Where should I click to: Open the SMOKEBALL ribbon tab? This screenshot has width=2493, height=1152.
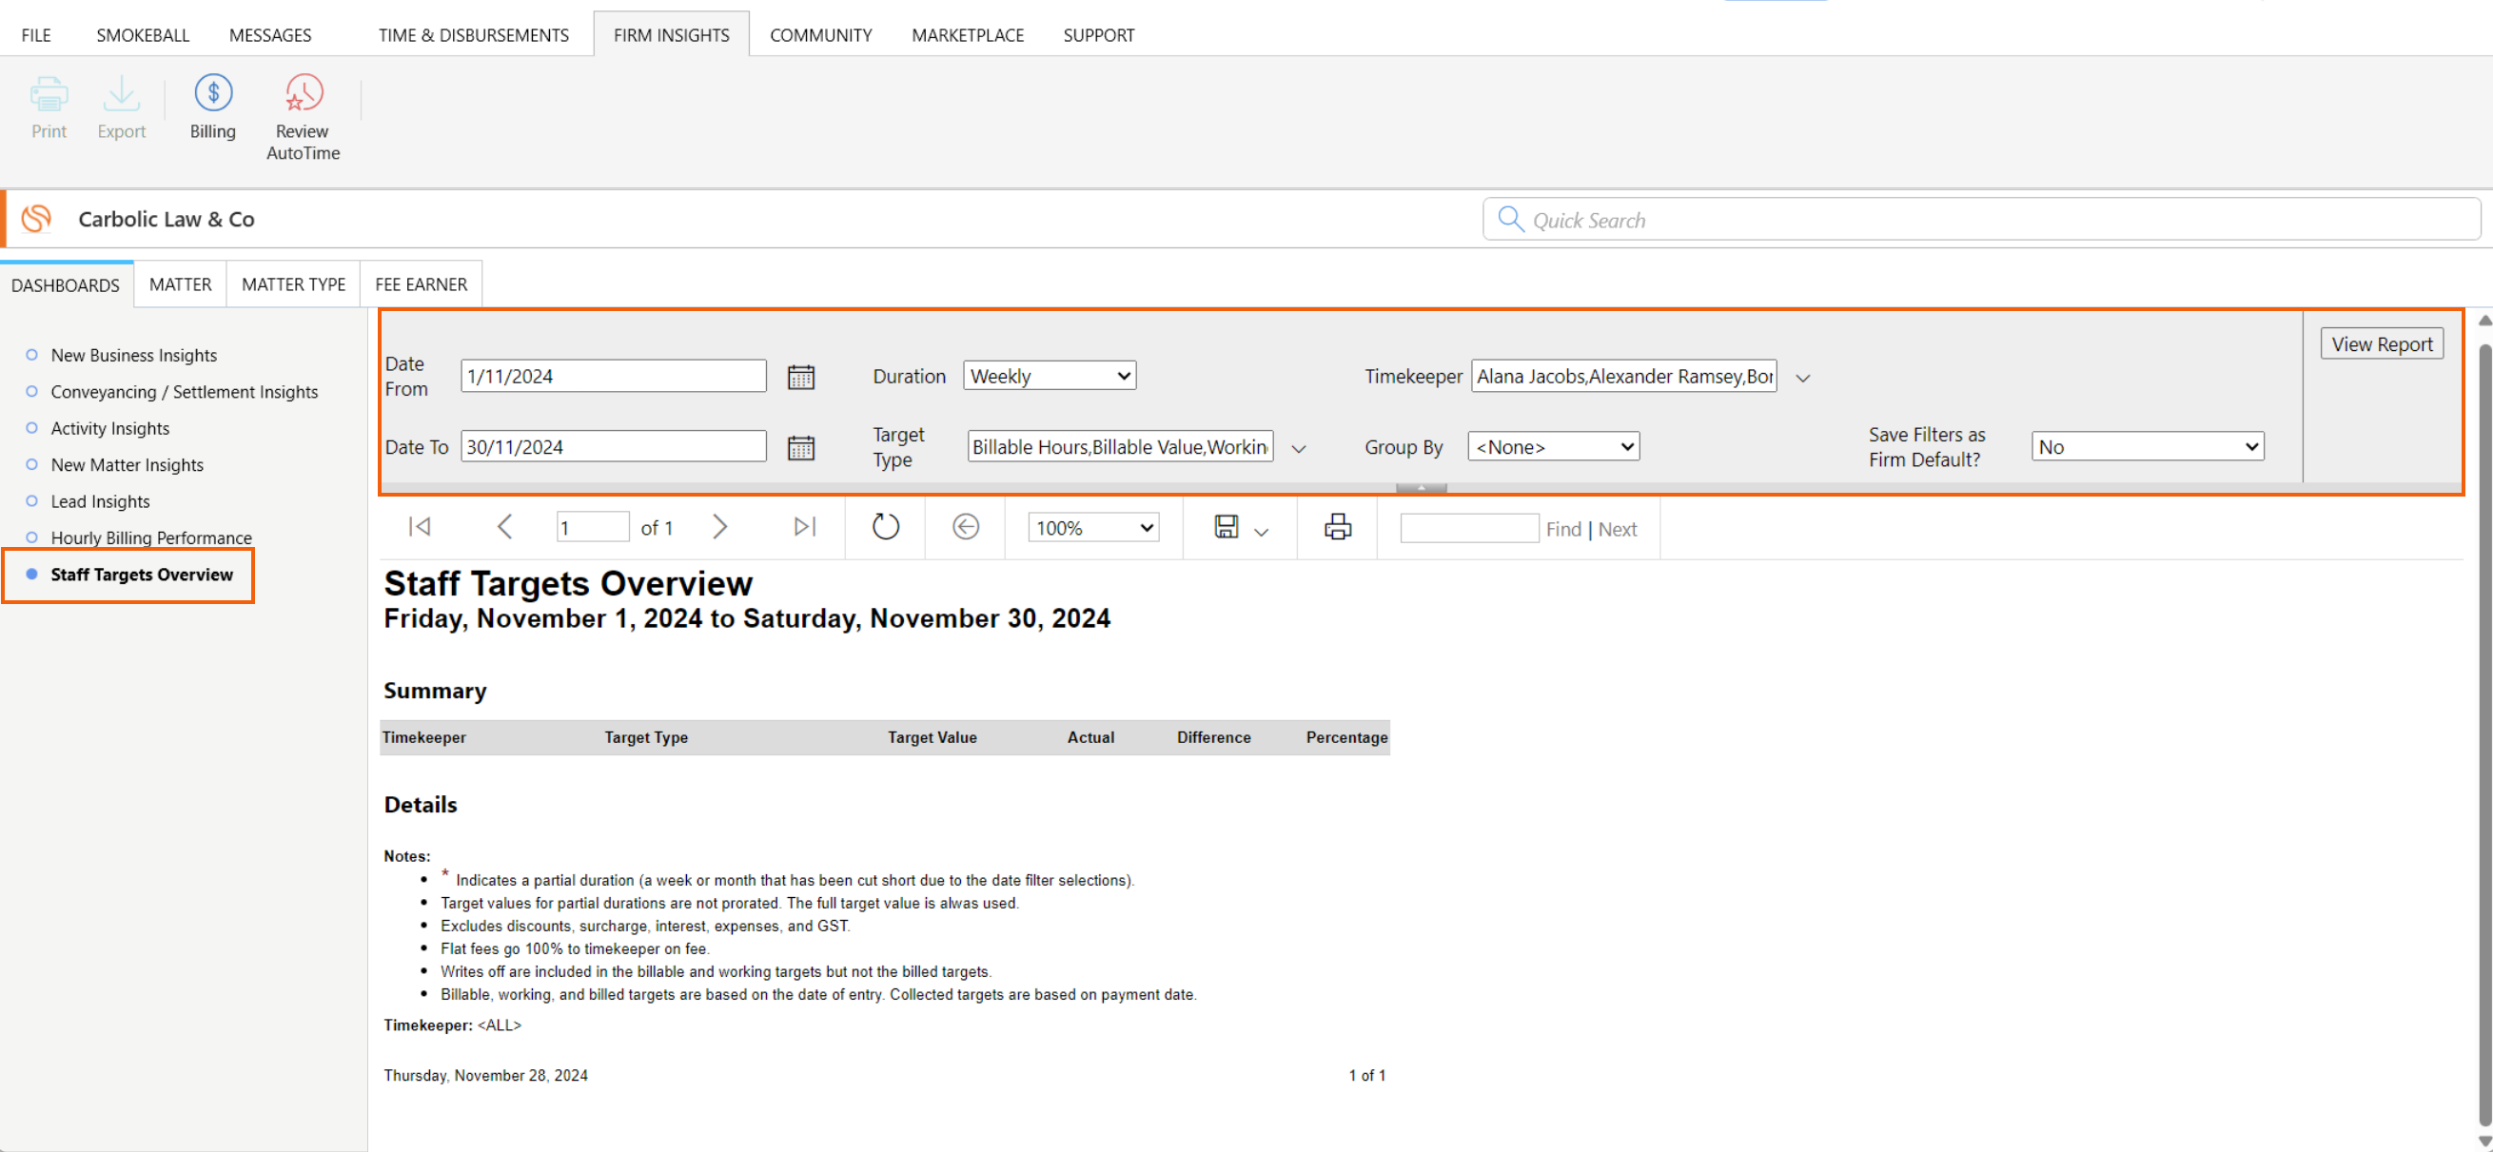[143, 35]
